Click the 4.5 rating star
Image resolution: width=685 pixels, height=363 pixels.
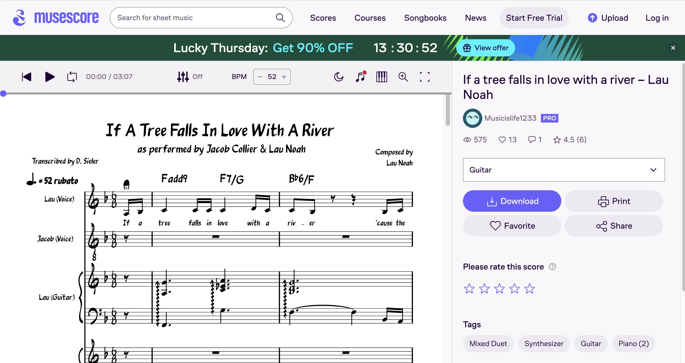tap(557, 140)
